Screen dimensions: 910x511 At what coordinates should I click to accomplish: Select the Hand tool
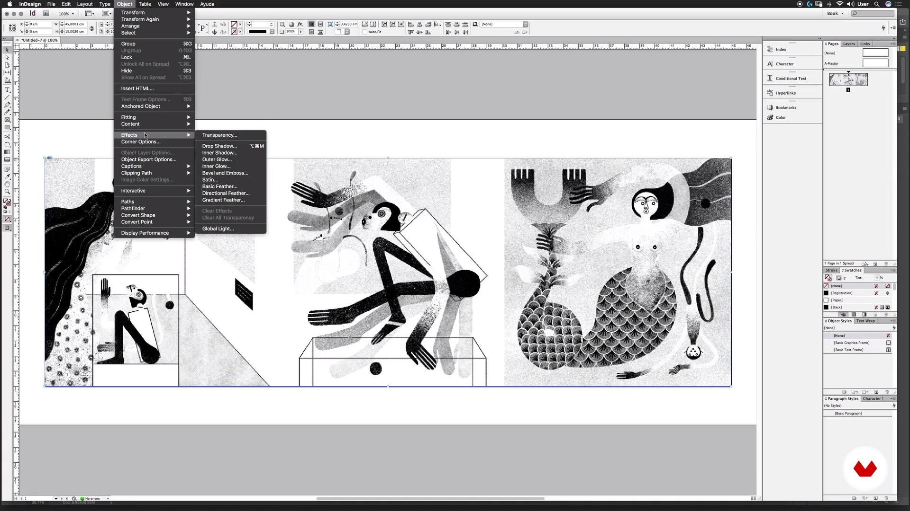[7, 184]
